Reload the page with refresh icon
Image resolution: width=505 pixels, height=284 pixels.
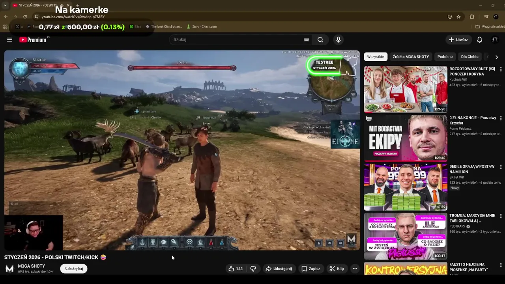[25, 17]
